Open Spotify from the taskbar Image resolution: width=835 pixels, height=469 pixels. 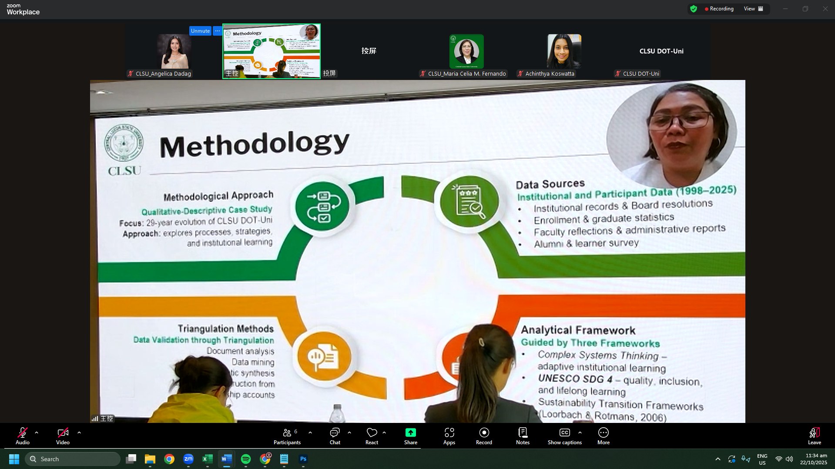click(x=246, y=459)
